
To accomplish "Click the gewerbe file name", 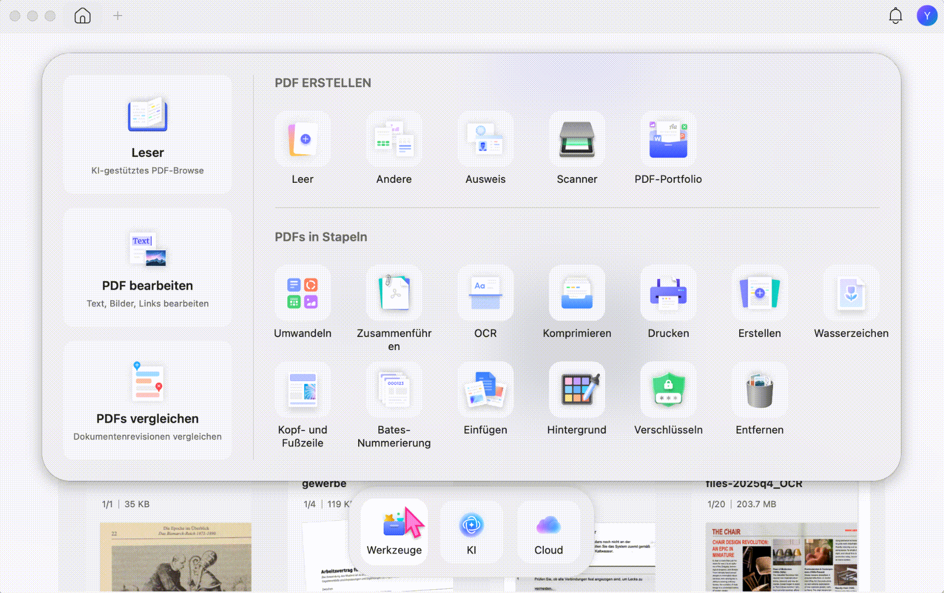I will pyautogui.click(x=324, y=484).
